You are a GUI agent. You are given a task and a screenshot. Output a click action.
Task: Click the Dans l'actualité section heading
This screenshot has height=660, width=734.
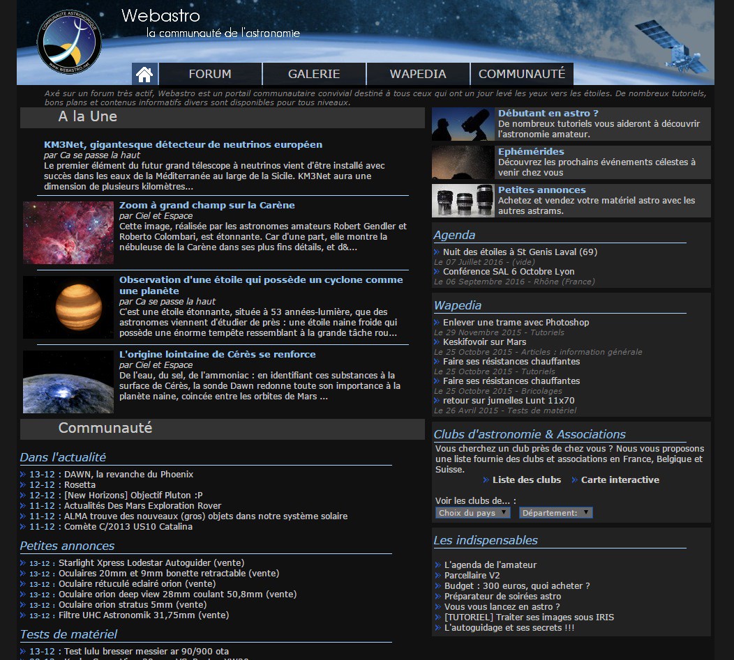pos(63,457)
